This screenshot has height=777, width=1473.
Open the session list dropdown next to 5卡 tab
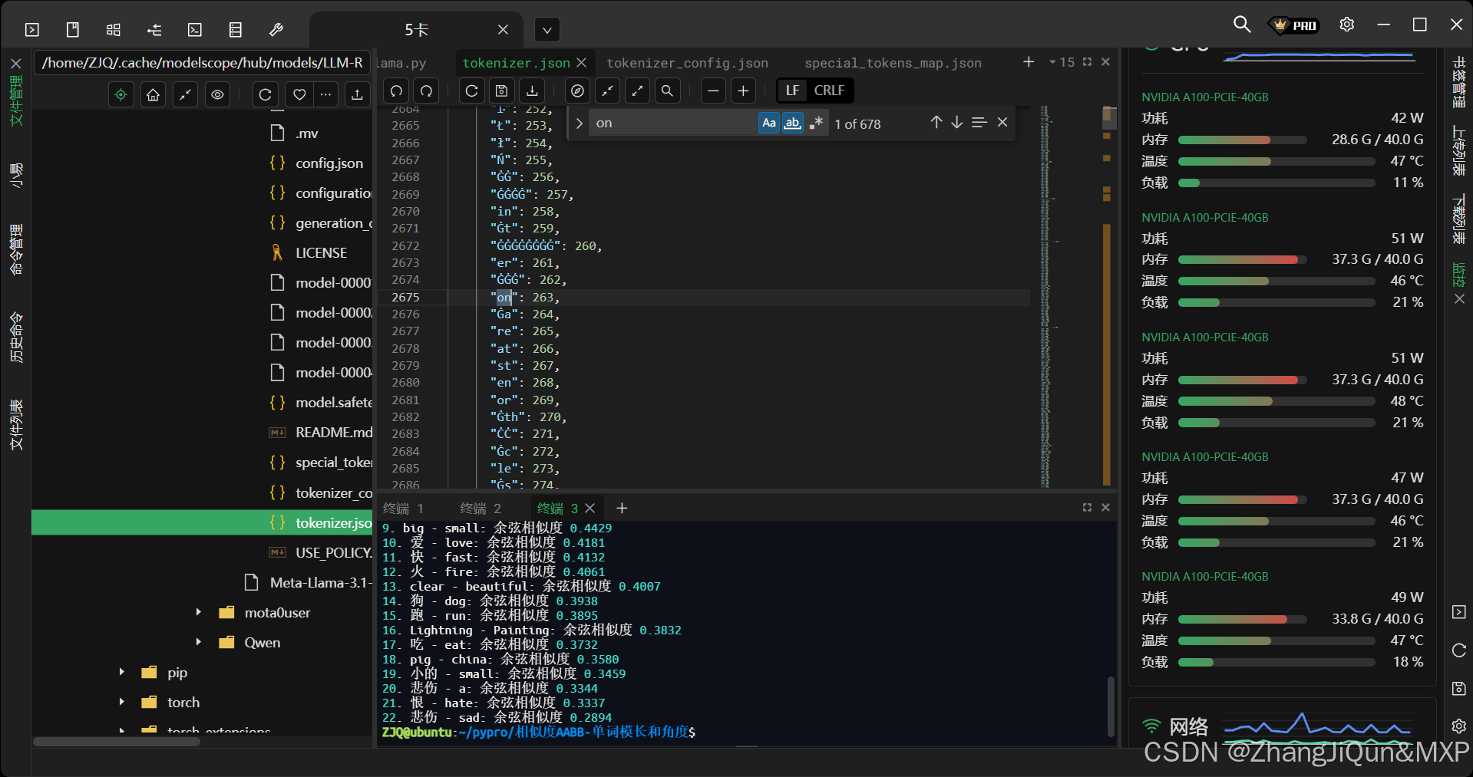point(547,31)
